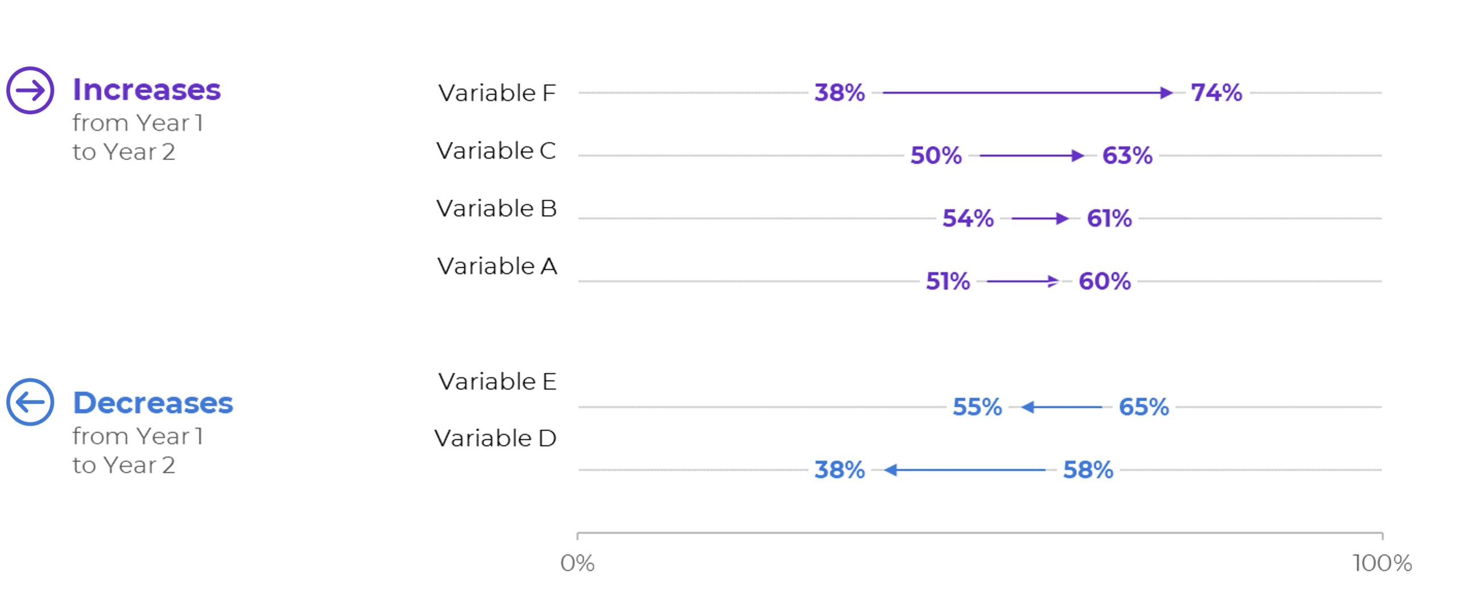The image size is (1457, 605).
Task: Select the Increases heading
Action: (x=147, y=90)
